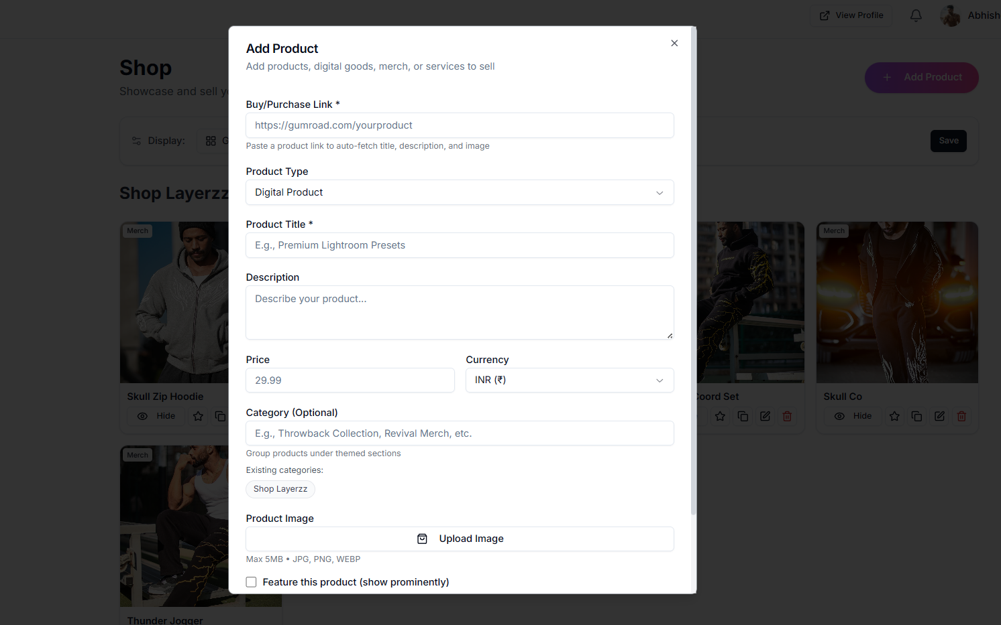Edit the Skull Co product
Viewport: 1001px width, 625px height.
tap(939, 417)
